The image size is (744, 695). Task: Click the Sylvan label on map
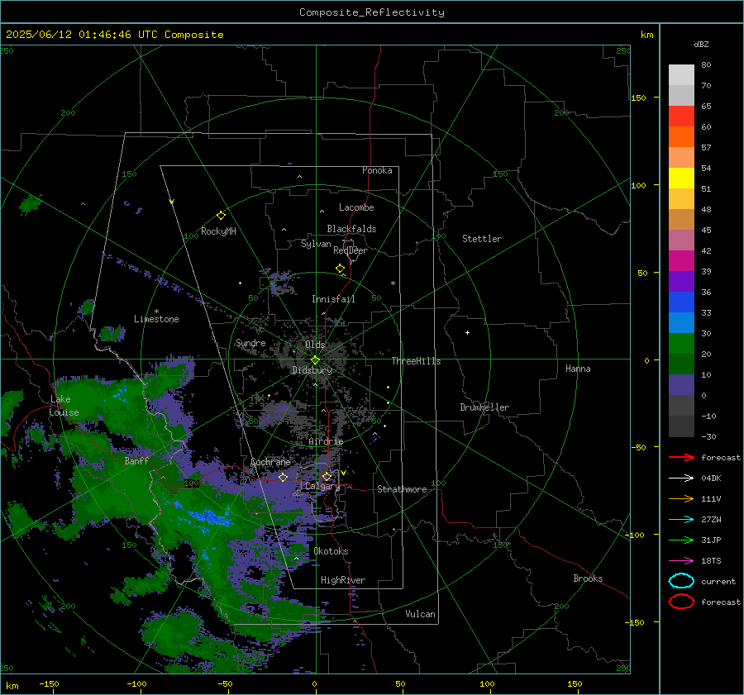pos(316,244)
